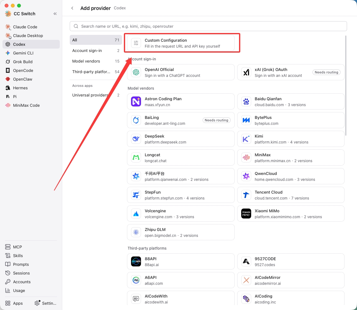357x310 pixels.
Task: Click the xAI Grok OAuth logo
Action: click(x=246, y=73)
